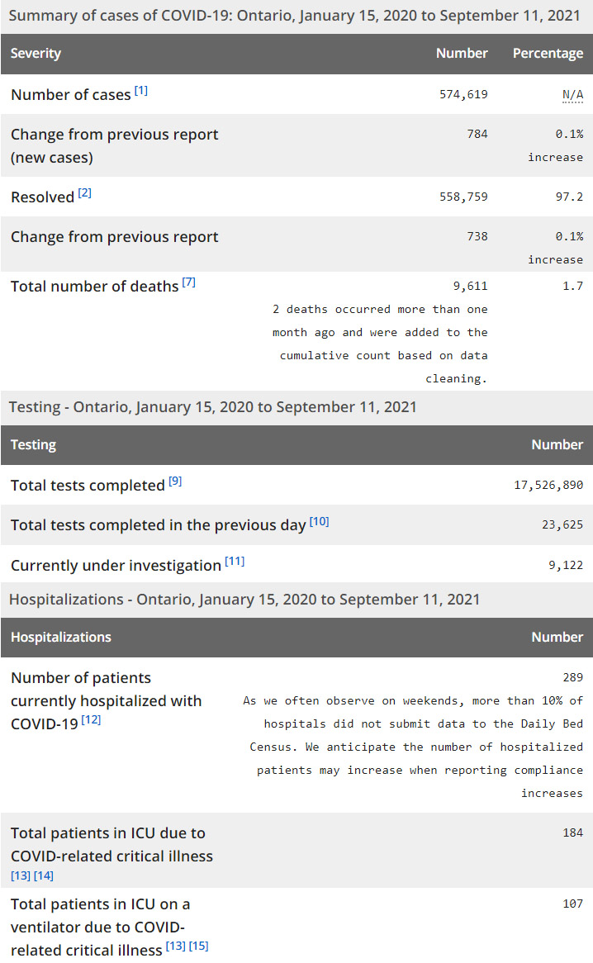Open footnote 13 in the ventilator row
Image resolution: width=593 pixels, height=963 pixels.
click(175, 946)
